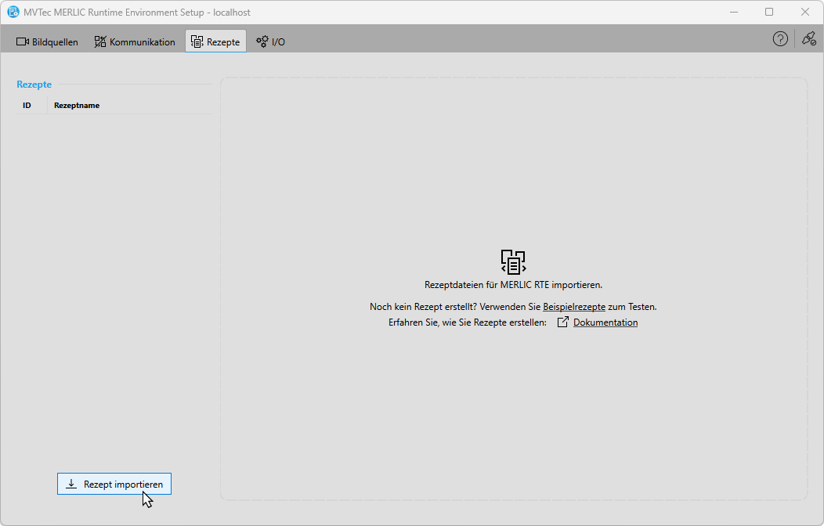Screen dimensions: 824x526
Task: Open the help question mark icon
Action: 780,39
